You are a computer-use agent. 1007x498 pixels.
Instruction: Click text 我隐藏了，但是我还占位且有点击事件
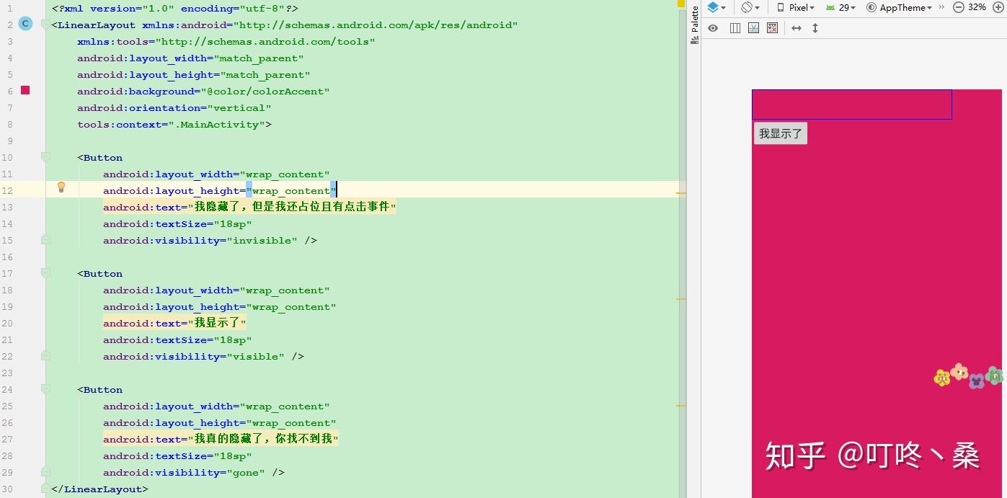(293, 207)
